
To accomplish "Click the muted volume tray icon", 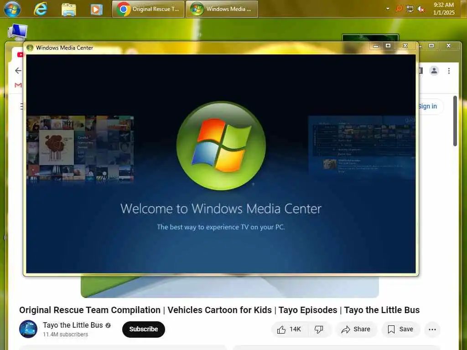I will point(420,9).
